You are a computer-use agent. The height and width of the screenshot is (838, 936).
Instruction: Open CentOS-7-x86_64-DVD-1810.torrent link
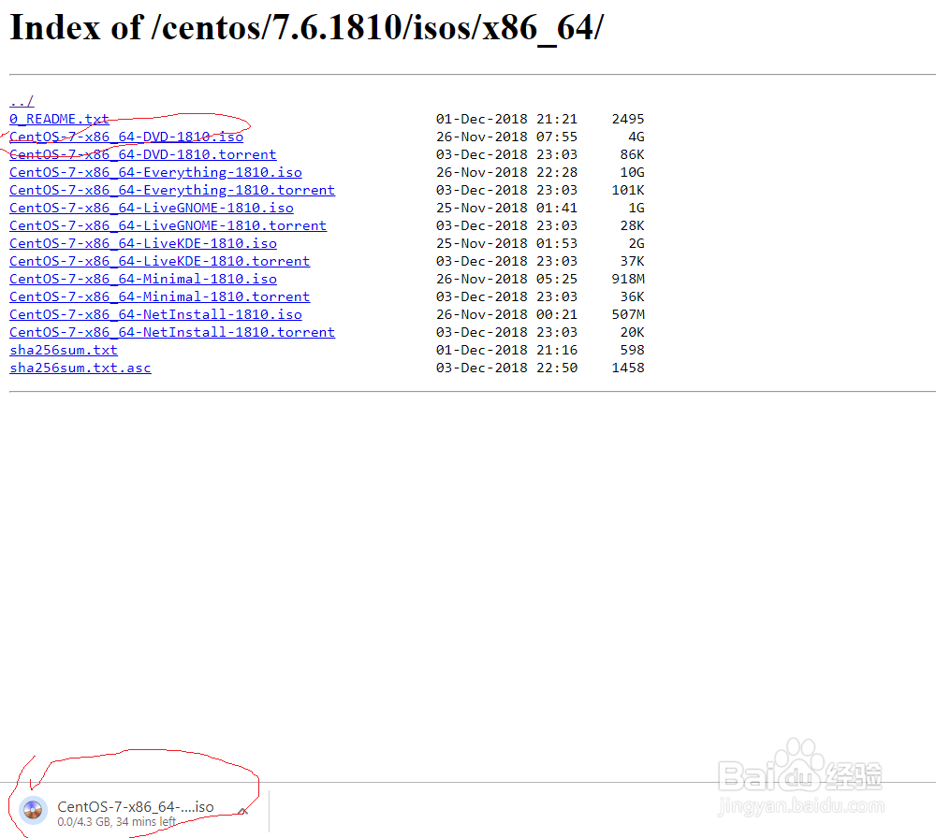coord(142,154)
